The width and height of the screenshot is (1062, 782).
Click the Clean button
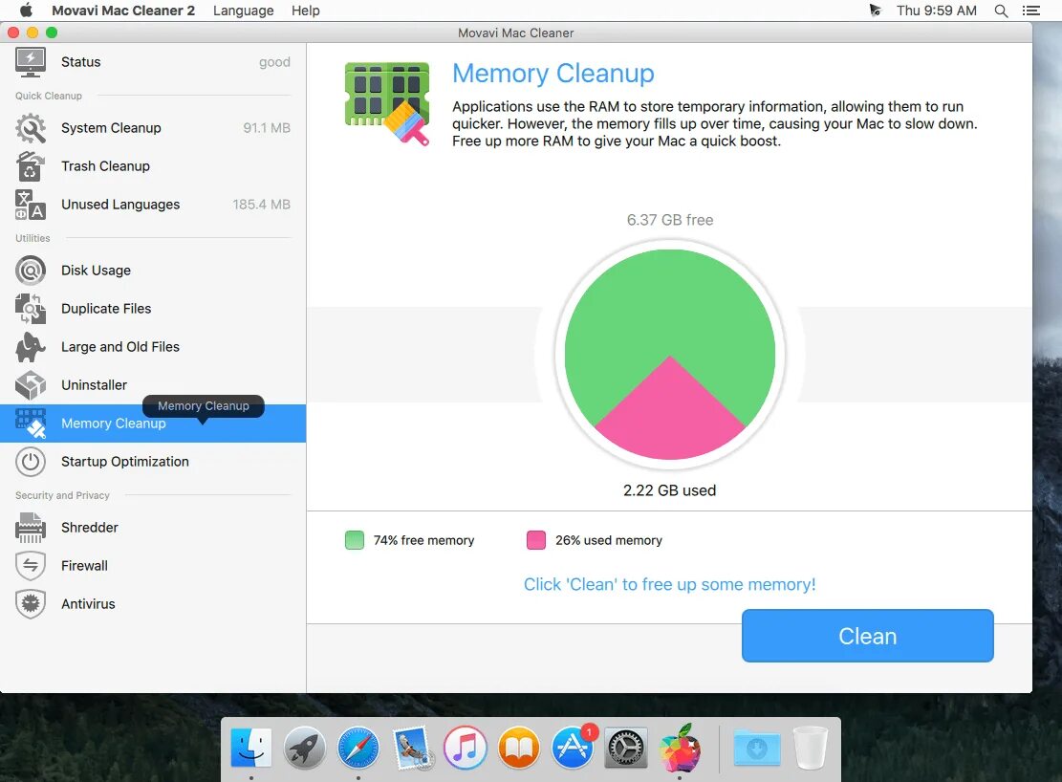[868, 636]
